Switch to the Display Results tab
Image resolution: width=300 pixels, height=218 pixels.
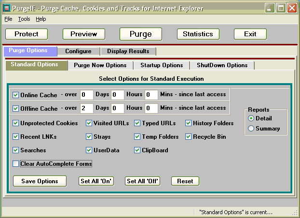[128, 51]
